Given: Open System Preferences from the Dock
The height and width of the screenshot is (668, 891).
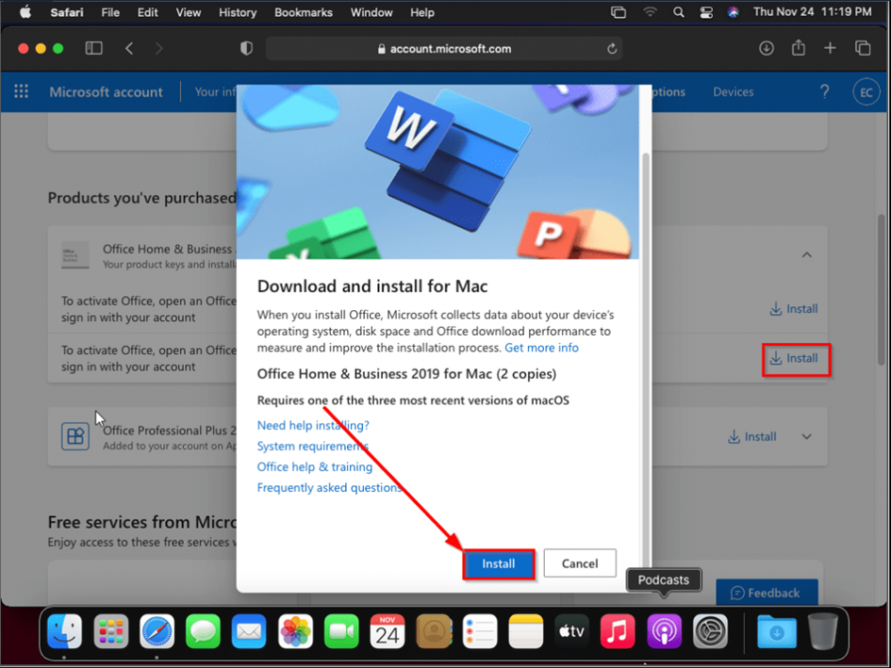Looking at the screenshot, I should pos(710,631).
